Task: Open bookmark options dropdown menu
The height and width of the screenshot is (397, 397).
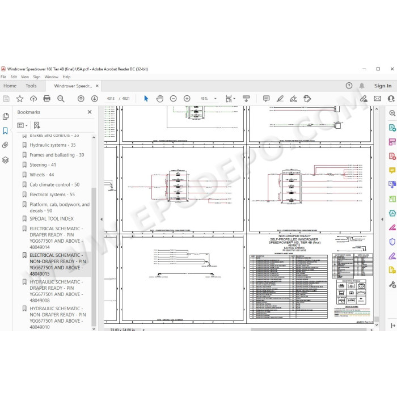Action: pos(22,125)
